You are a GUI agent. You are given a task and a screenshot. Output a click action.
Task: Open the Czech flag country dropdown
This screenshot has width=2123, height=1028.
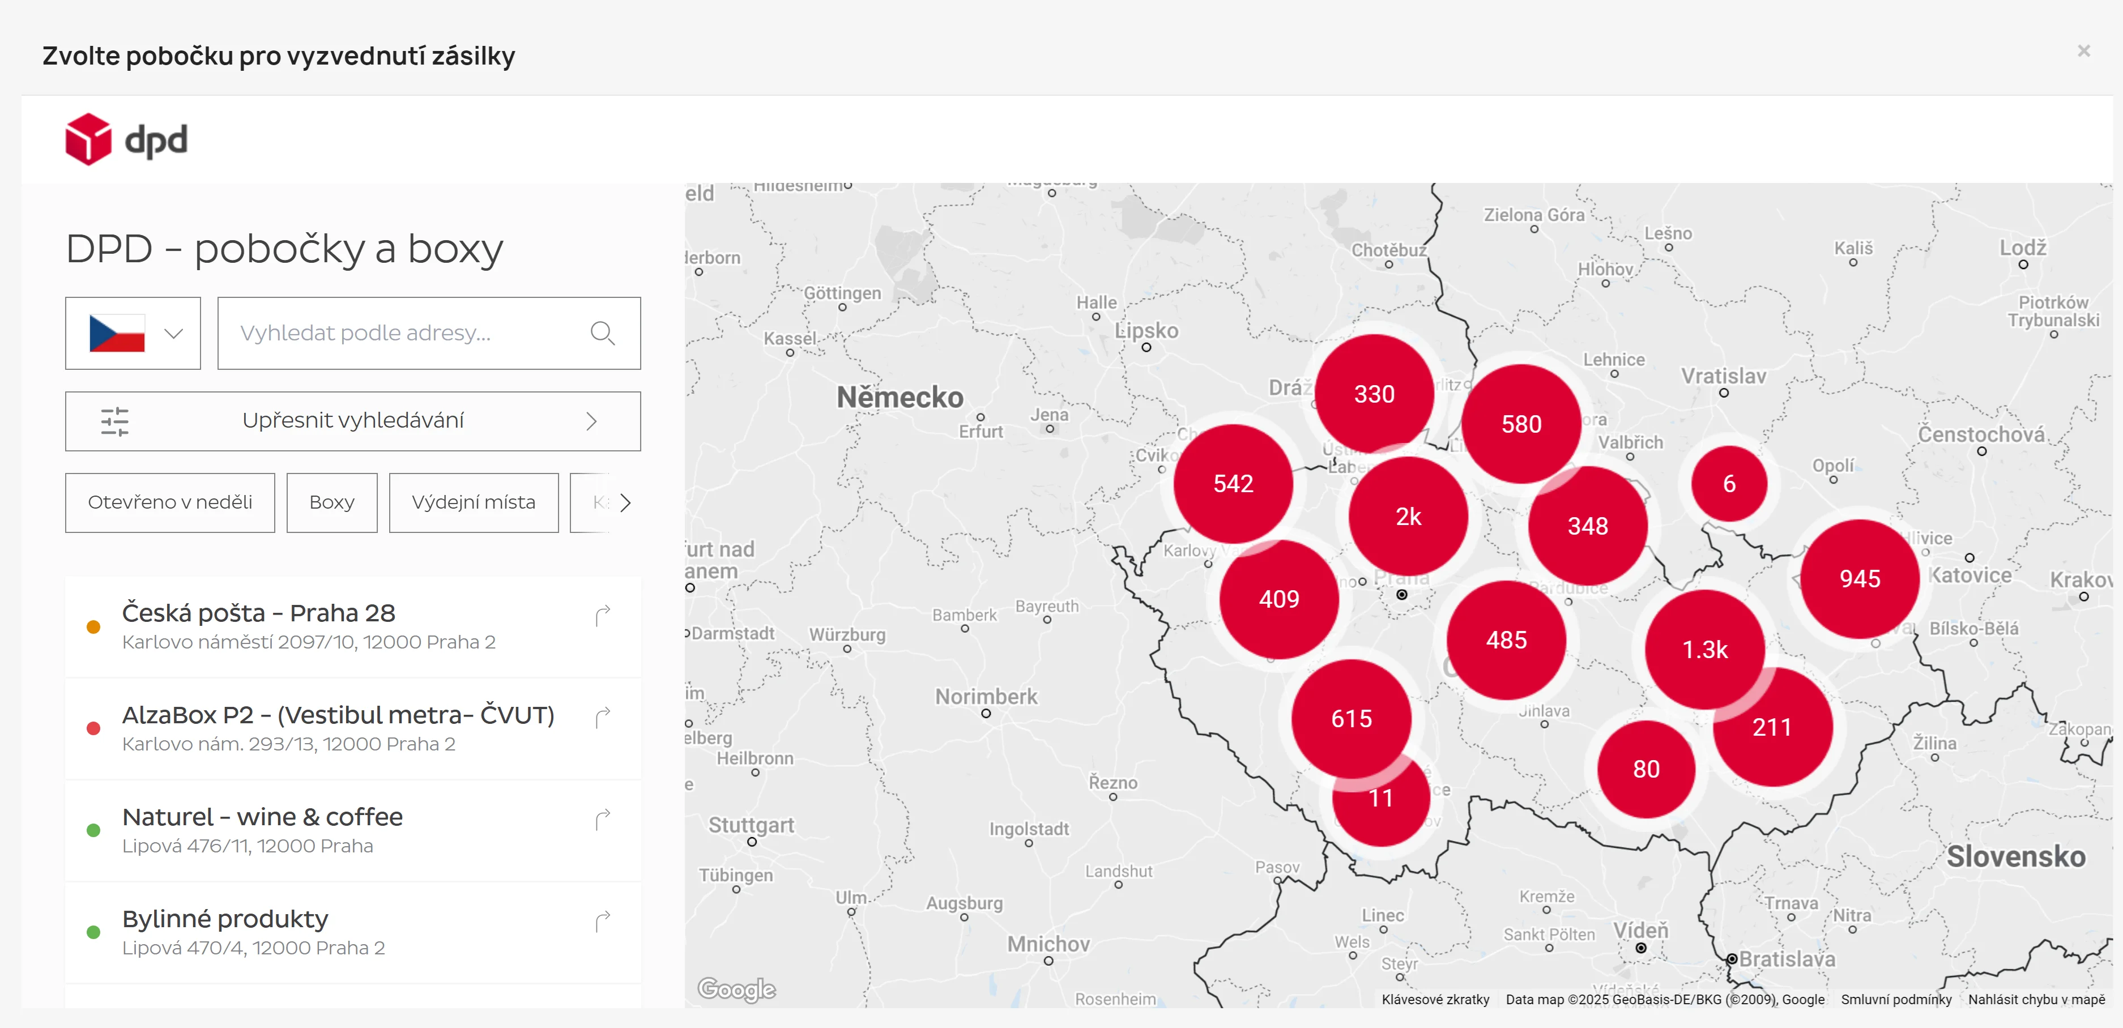coord(133,333)
